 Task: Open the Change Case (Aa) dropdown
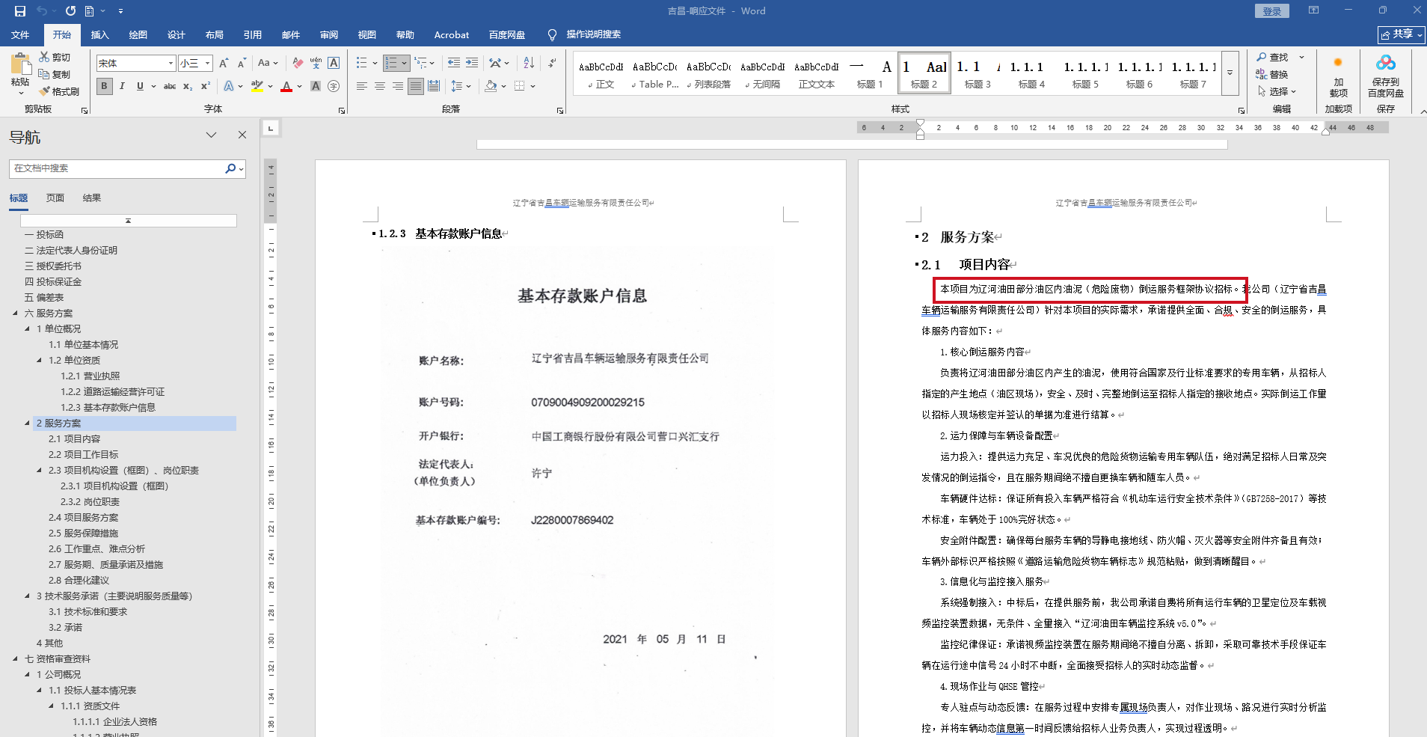[x=268, y=64]
